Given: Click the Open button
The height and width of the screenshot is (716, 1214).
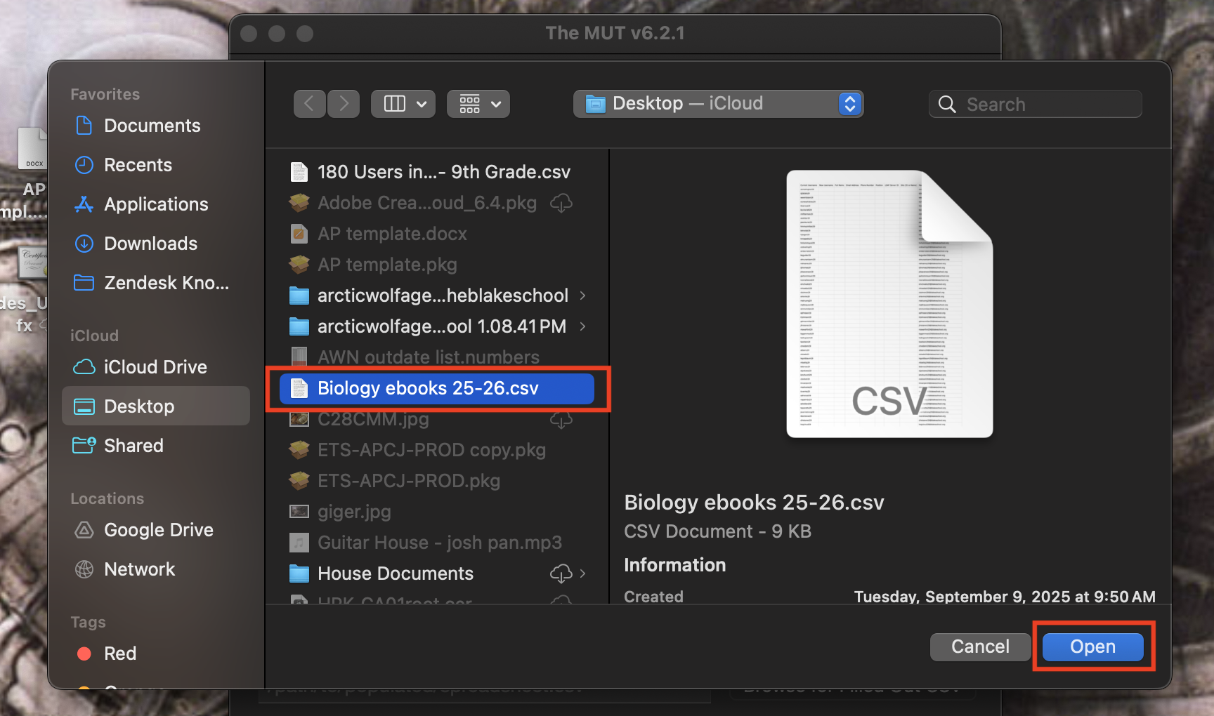Looking at the screenshot, I should [x=1092, y=647].
